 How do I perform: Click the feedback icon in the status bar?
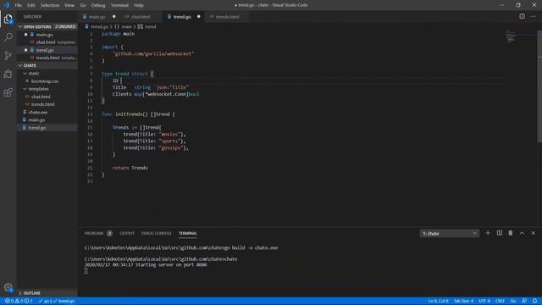tap(524, 301)
